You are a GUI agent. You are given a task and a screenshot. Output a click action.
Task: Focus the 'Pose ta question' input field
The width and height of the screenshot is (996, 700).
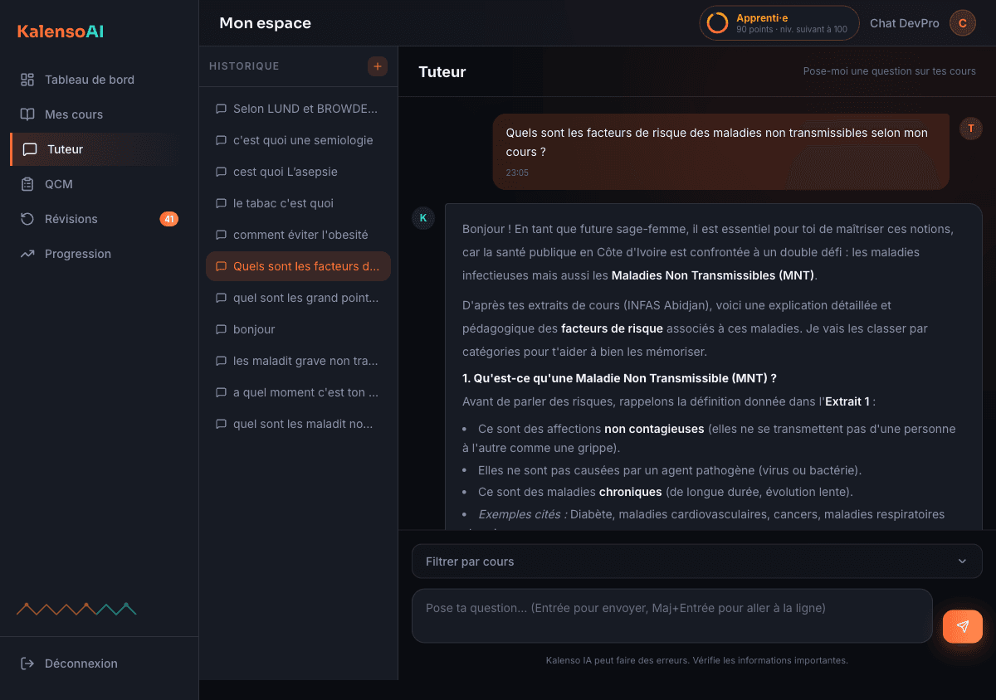(x=672, y=616)
